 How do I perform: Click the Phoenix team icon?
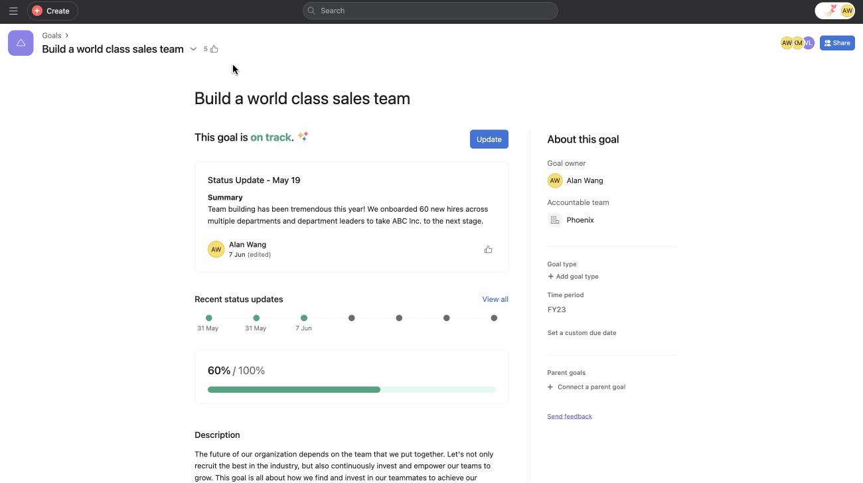pos(555,220)
